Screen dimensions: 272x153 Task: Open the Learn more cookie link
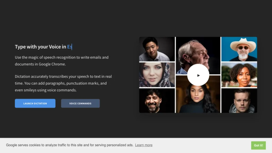pyautogui.click(x=144, y=145)
